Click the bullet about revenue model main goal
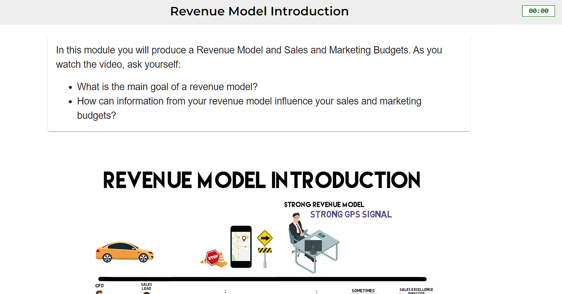The image size is (562, 294). (167, 87)
